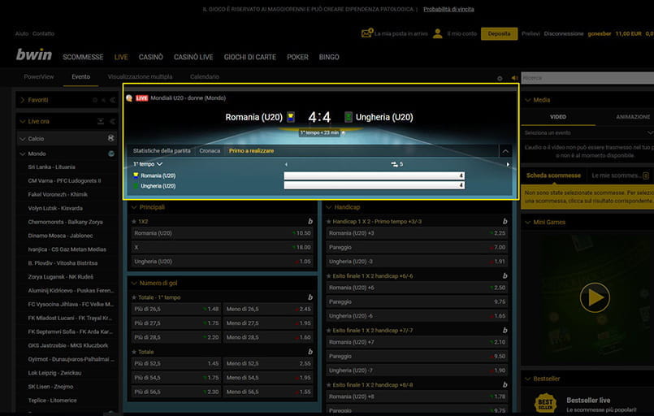654x416 pixels.
Task: Click the Ungheria (U20) jersey icon in scoreboard
Action: click(x=349, y=117)
